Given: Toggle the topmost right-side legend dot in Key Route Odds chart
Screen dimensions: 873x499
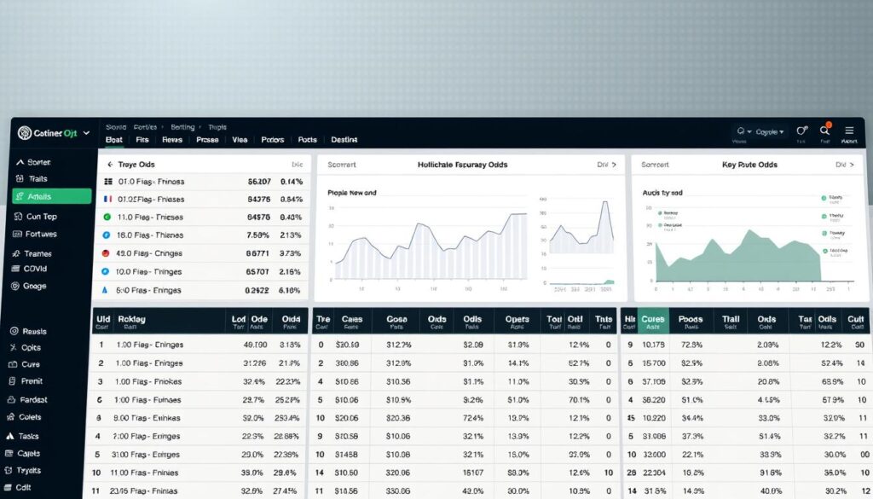Looking at the screenshot, I should (x=824, y=198).
